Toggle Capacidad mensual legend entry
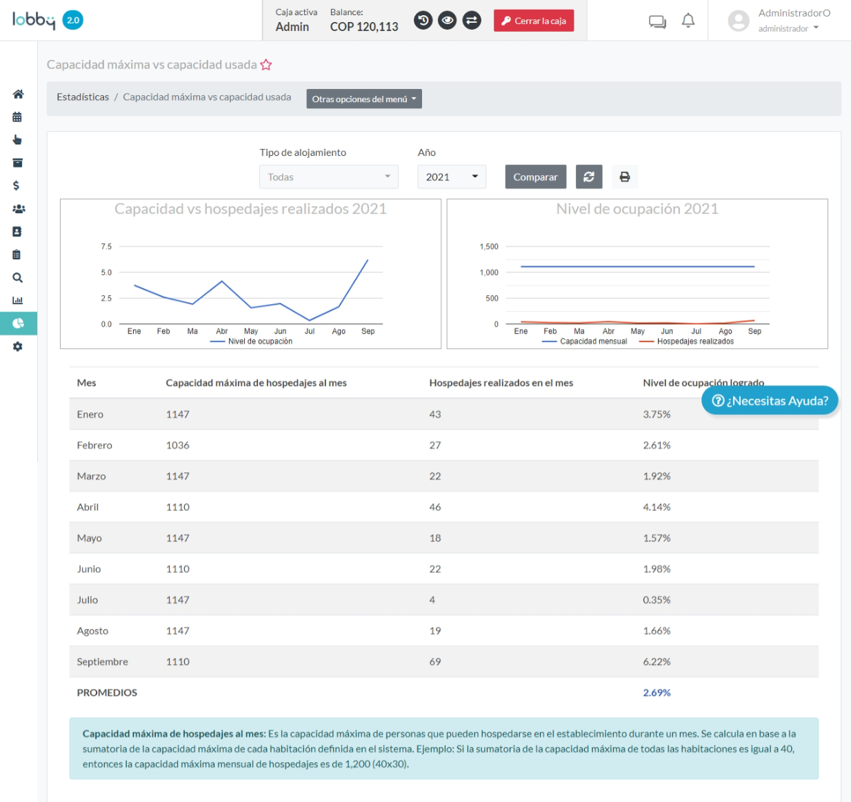The width and height of the screenshot is (851, 802). click(x=585, y=341)
